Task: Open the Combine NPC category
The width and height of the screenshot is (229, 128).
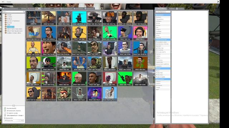Action: (9, 17)
